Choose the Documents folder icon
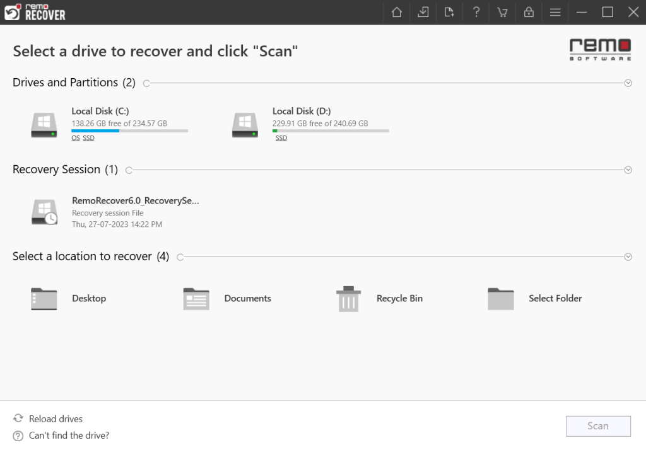This screenshot has height=450, width=646. click(196, 299)
